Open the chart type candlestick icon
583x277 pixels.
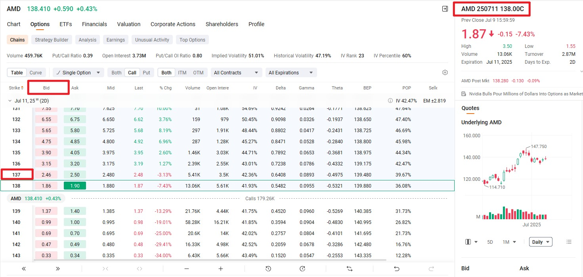pyautogui.click(x=467, y=242)
